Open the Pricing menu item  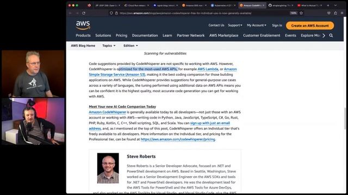pyautogui.click(x=121, y=35)
